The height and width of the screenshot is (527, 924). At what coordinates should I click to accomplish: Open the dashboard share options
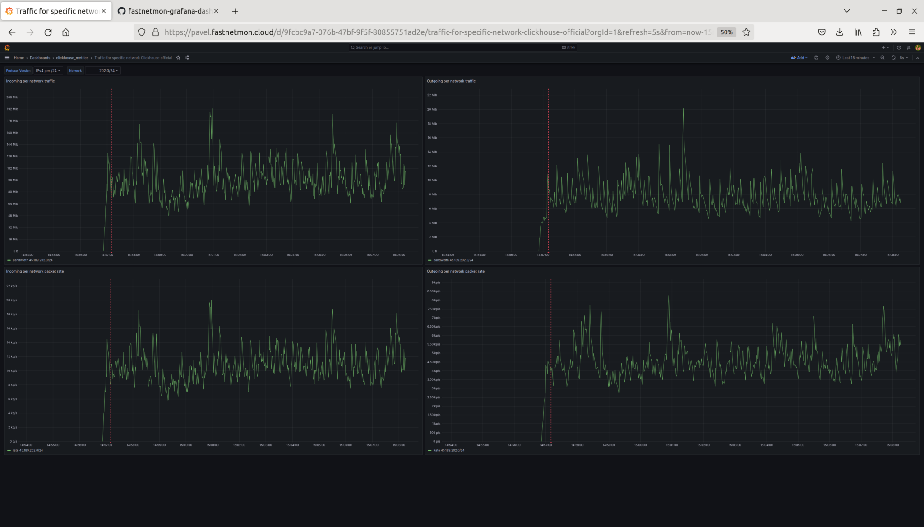tap(186, 58)
